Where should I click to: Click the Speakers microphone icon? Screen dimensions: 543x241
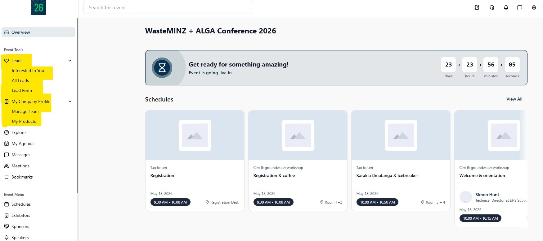pos(7,238)
